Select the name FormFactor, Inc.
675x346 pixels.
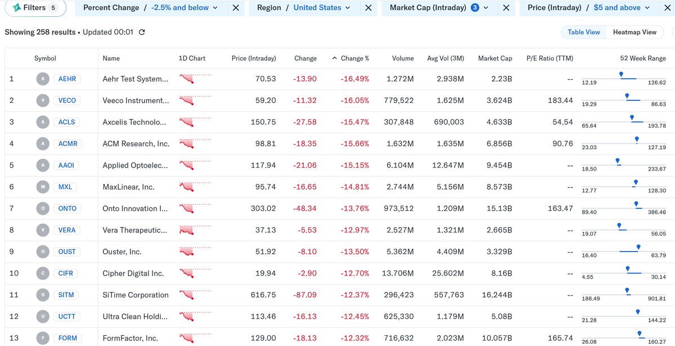(130, 338)
